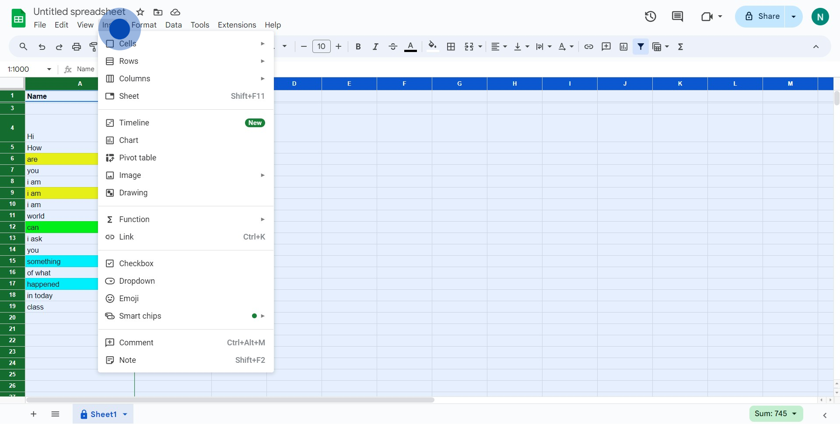Toggle the filter button in toolbar
The image size is (840, 424).
click(x=640, y=47)
